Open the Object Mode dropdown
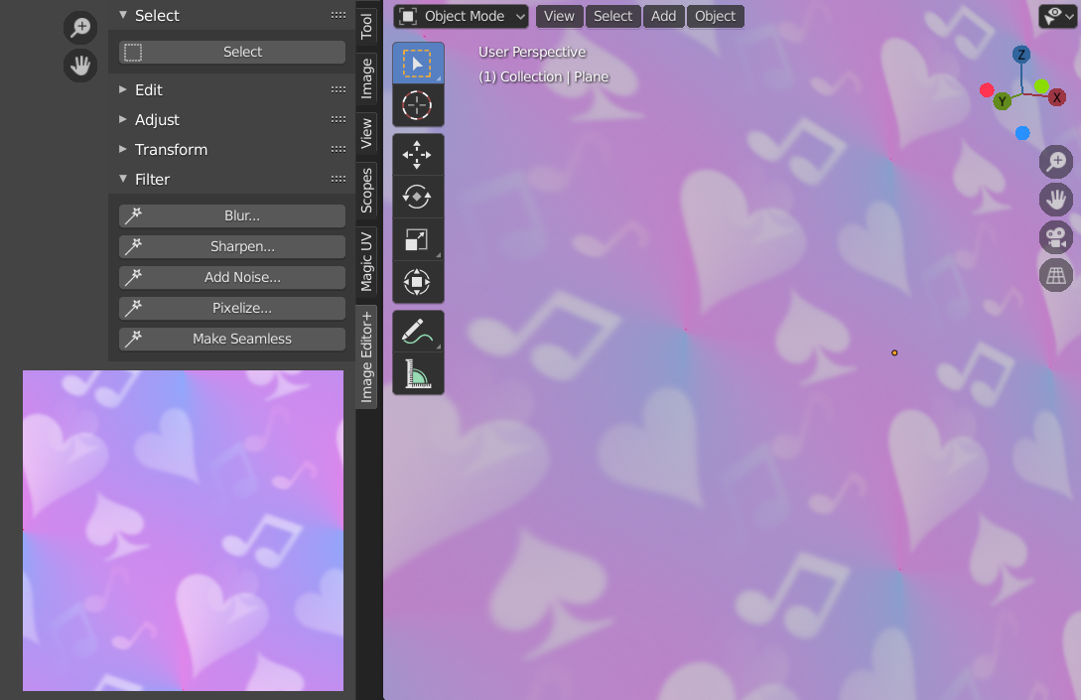1081x700 pixels. pos(462,17)
